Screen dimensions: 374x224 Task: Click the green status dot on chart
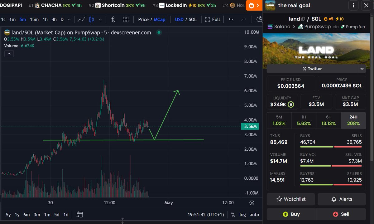pos(159,32)
